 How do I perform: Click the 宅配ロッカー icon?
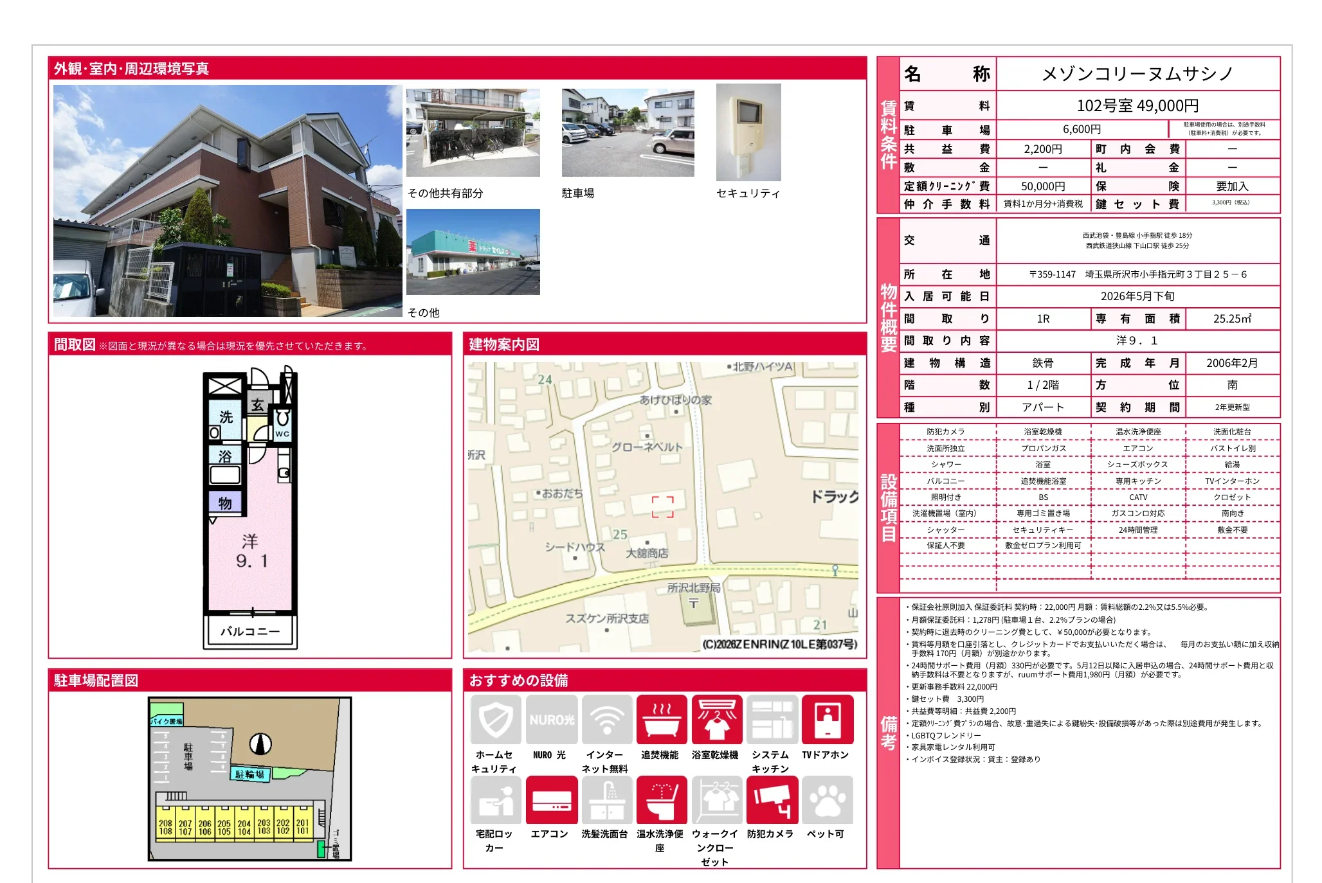coord(495,799)
